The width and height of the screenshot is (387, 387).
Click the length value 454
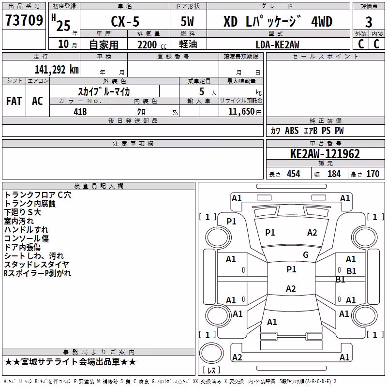point(293,174)
